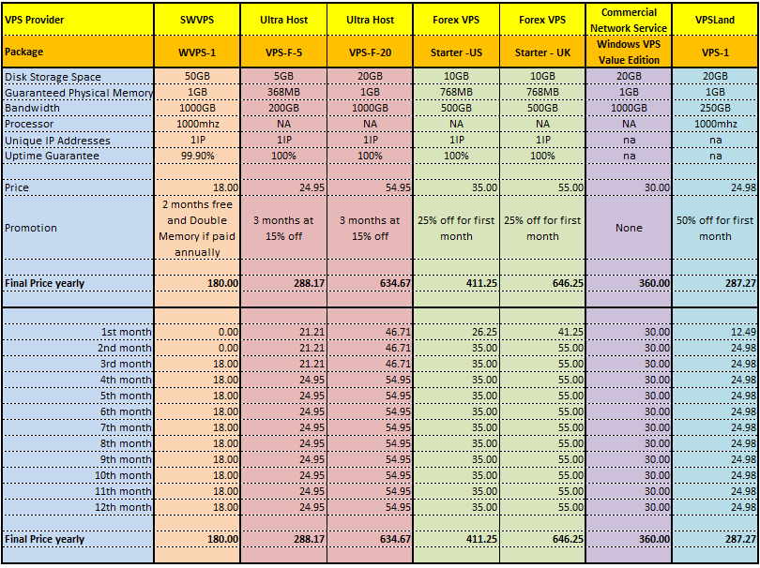The width and height of the screenshot is (760, 568).
Task: Select the 50% off for first month cell
Action: 715,228
